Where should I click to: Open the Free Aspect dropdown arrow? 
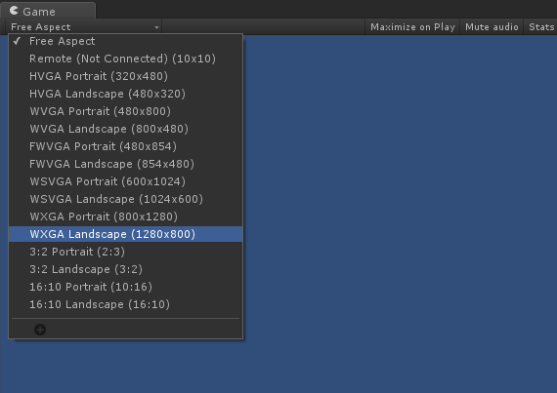click(156, 27)
